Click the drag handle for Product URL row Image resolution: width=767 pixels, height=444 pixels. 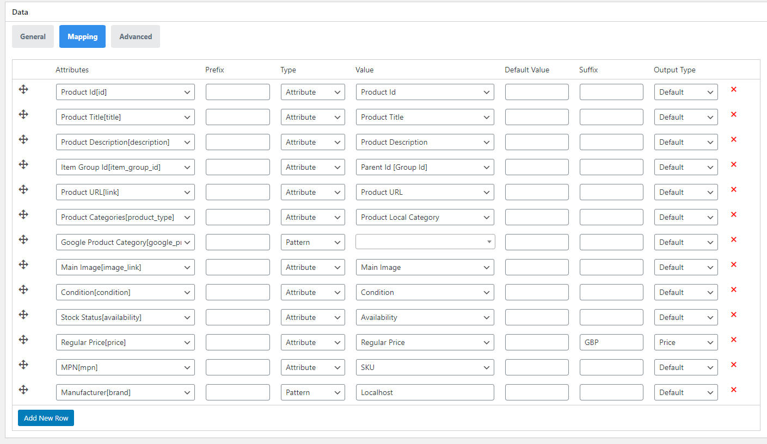pyautogui.click(x=23, y=189)
